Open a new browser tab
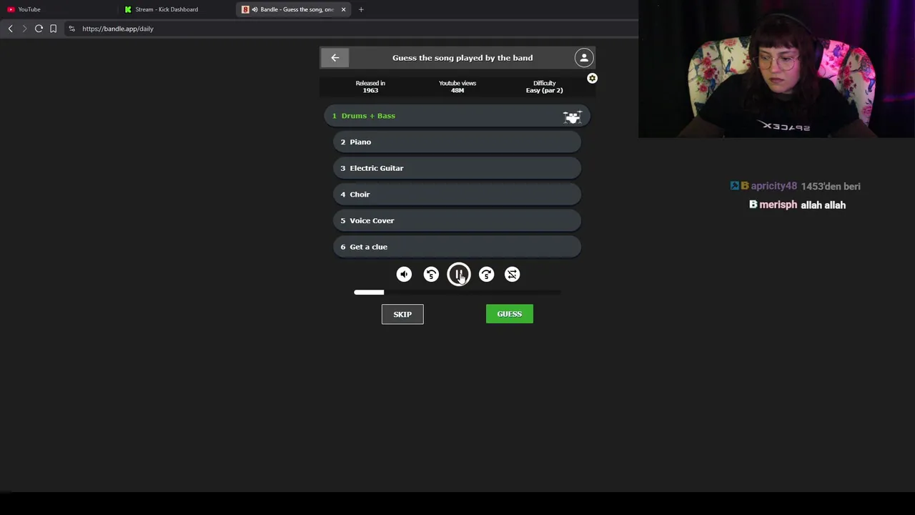The height and width of the screenshot is (515, 915). [x=361, y=9]
